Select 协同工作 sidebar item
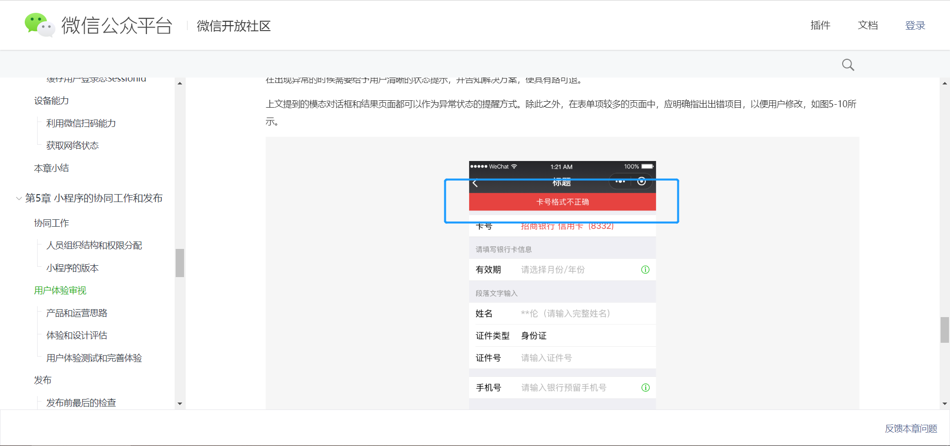 click(x=51, y=223)
